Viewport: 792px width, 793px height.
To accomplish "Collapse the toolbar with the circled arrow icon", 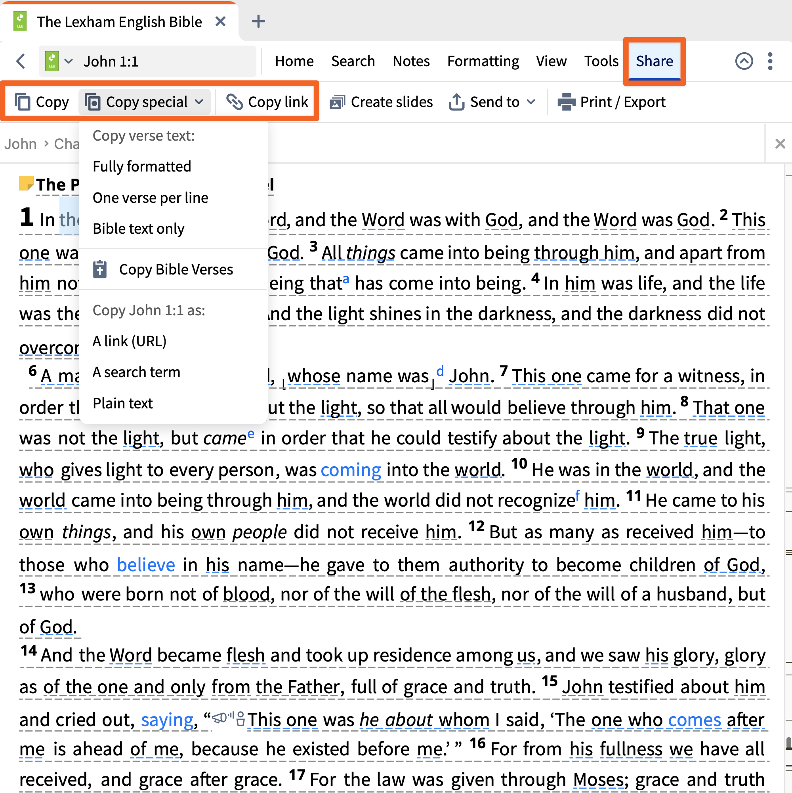I will click(744, 61).
